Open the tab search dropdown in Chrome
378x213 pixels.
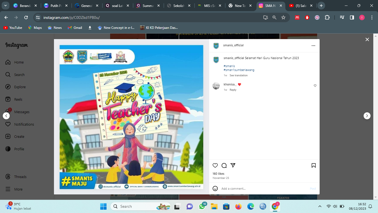click(6, 6)
